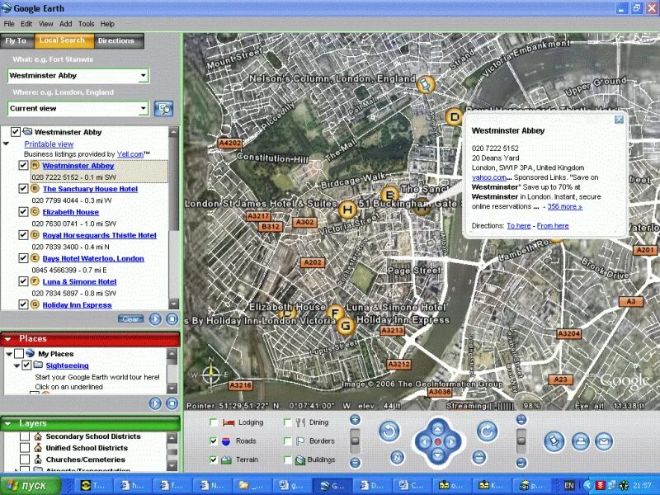Click '356 more' link in balloon

(x=564, y=206)
